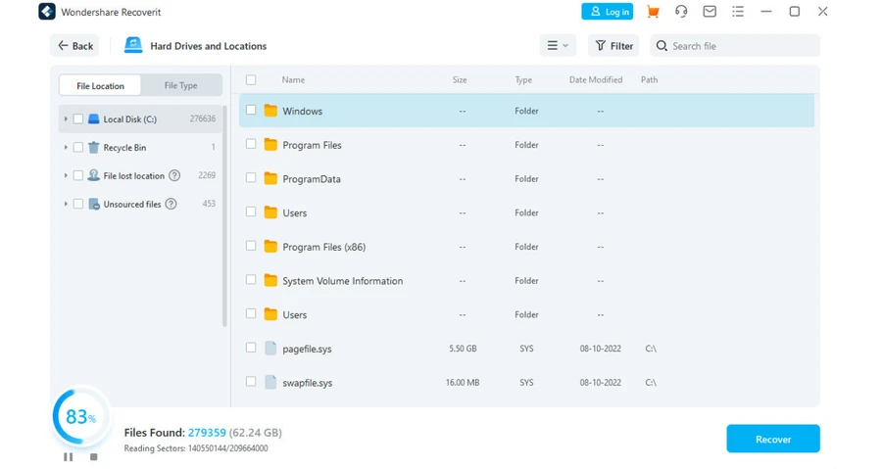This screenshot has height=469, width=882.
Task: Check the swapfile.sys checkbox
Action: tap(251, 382)
